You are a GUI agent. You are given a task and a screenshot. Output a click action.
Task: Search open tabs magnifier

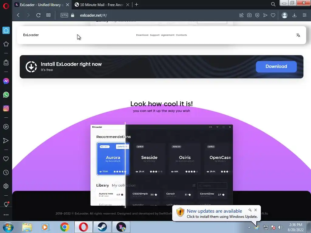point(273,4)
